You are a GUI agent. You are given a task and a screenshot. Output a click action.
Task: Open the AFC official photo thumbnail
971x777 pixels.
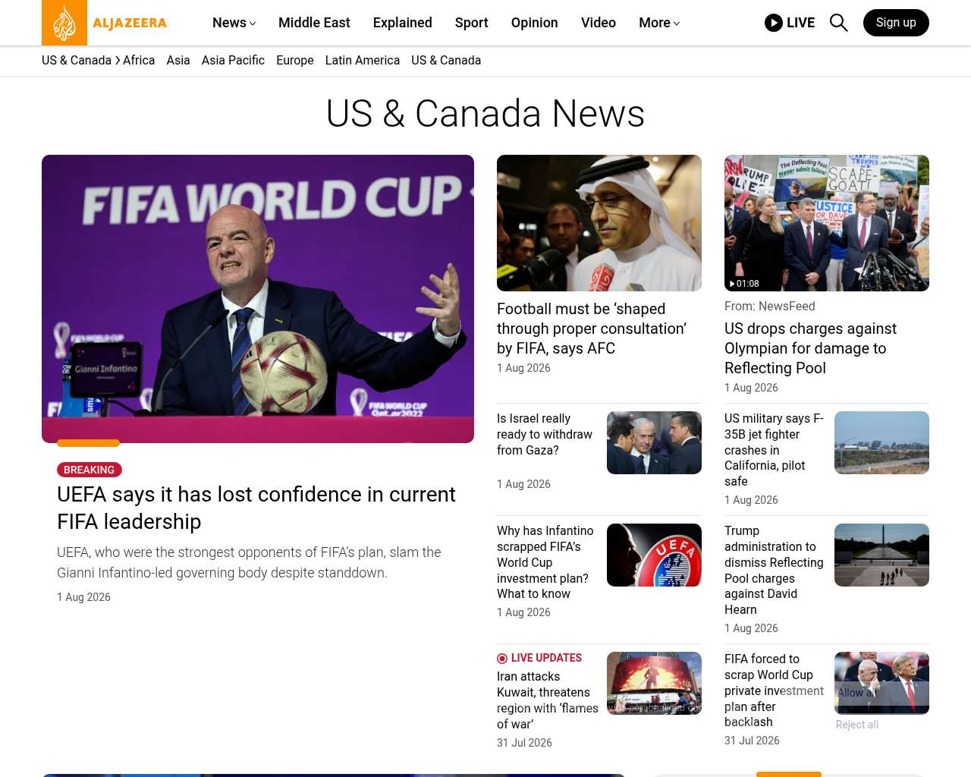coord(599,223)
